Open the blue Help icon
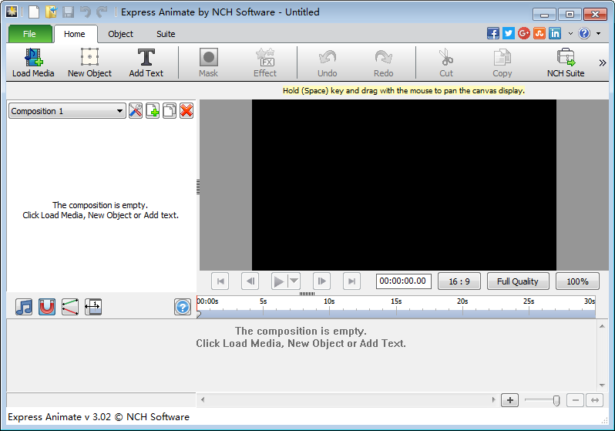Viewport: 615px width, 431px height. 584,33
